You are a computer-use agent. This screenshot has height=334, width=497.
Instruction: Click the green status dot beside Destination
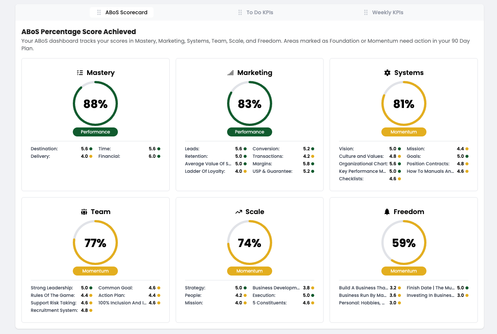click(x=91, y=149)
